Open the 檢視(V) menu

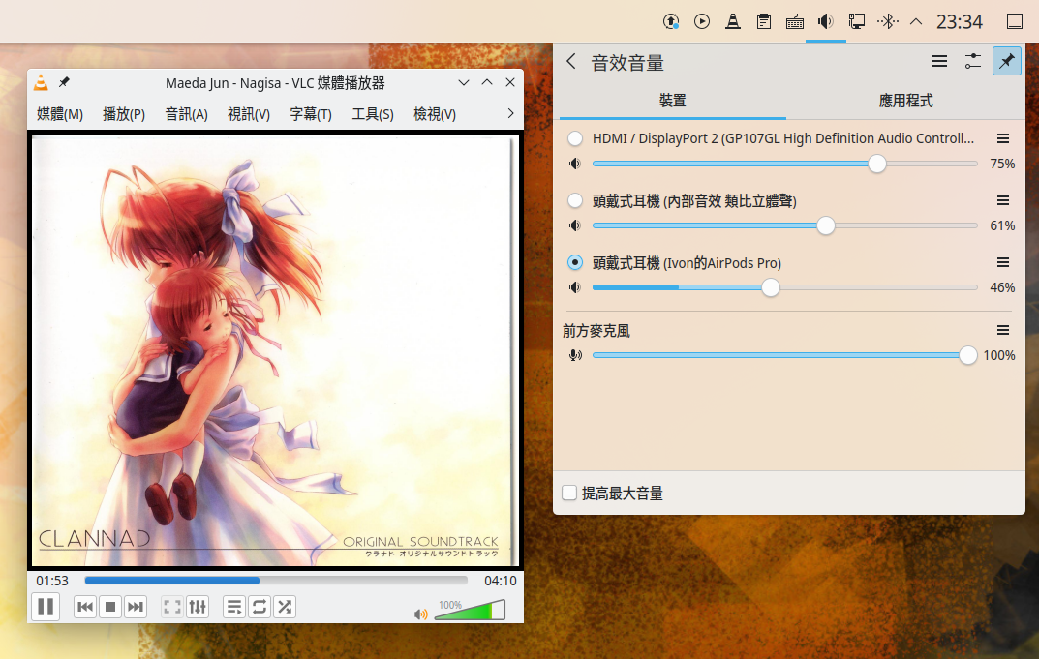435,114
